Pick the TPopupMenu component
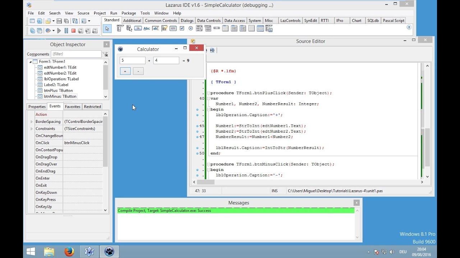 coord(129,29)
